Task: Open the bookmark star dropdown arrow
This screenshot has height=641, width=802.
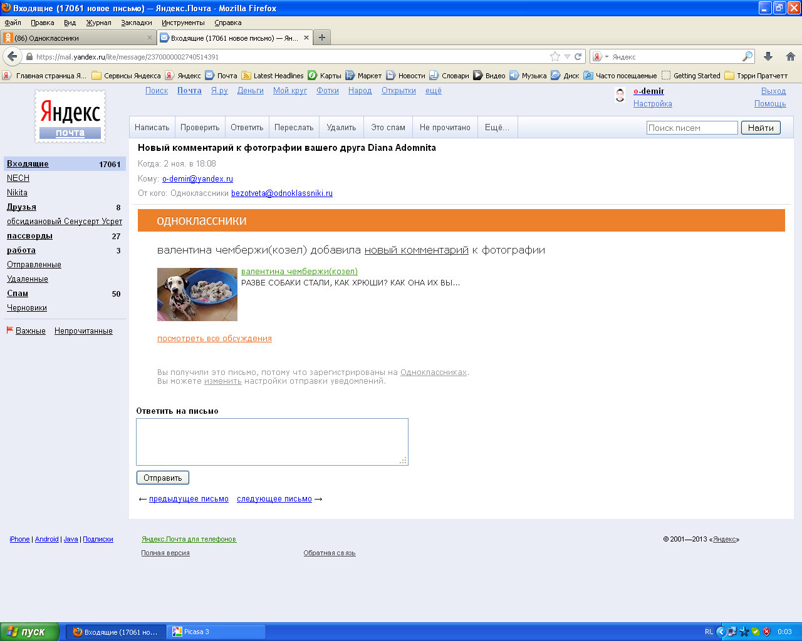Action: click(567, 56)
